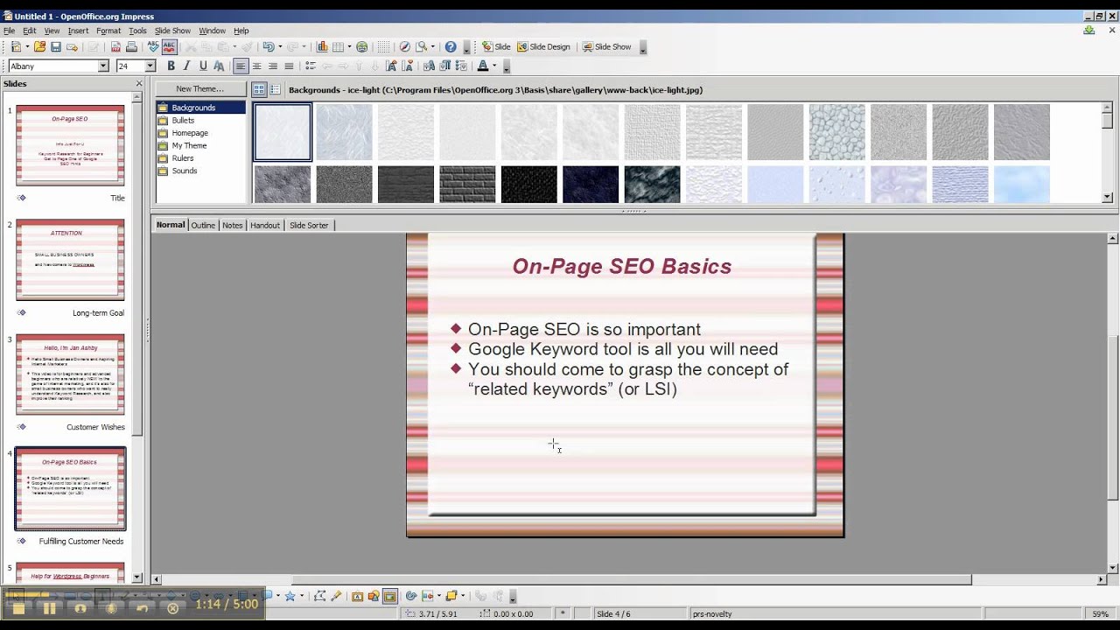Screen dimensions: 1120x630
Task: Open the Zoom magnifier tool
Action: 422,47
